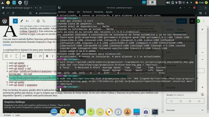Viewport: 209px width, 117px height.
Task: Select font size 36
Action: pyautogui.click(x=190, y=101)
